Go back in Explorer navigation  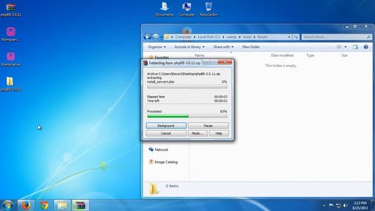[x=148, y=37]
